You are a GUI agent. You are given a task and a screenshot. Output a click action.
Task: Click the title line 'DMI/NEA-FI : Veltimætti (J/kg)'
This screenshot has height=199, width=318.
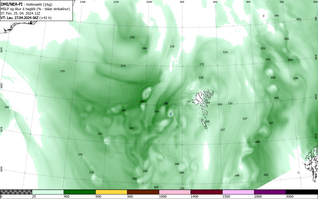tap(26, 4)
